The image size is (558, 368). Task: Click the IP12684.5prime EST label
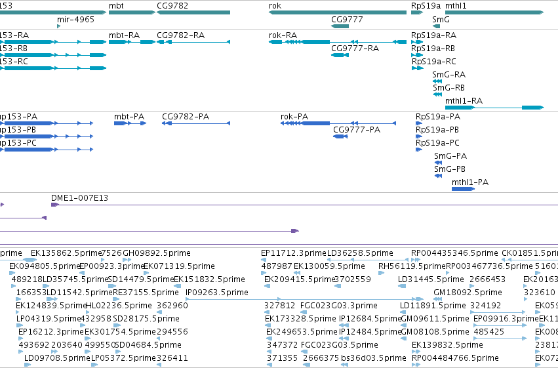(370, 319)
